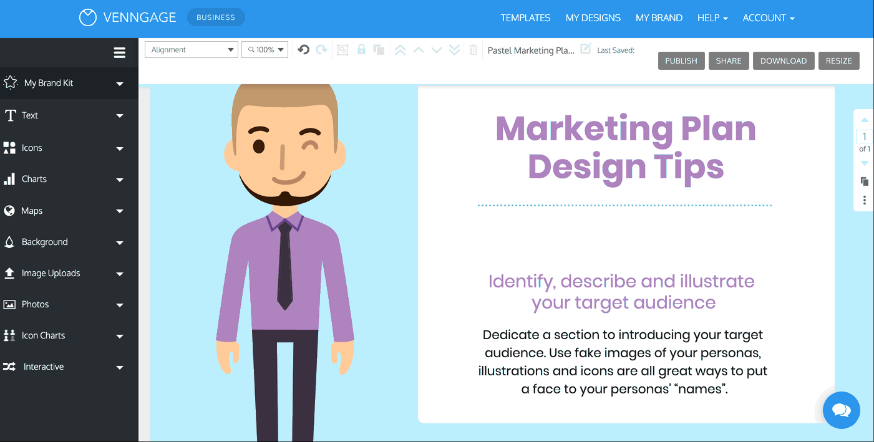This screenshot has width=874, height=442.
Task: Edit design title with pencil icon
Action: [x=585, y=49]
